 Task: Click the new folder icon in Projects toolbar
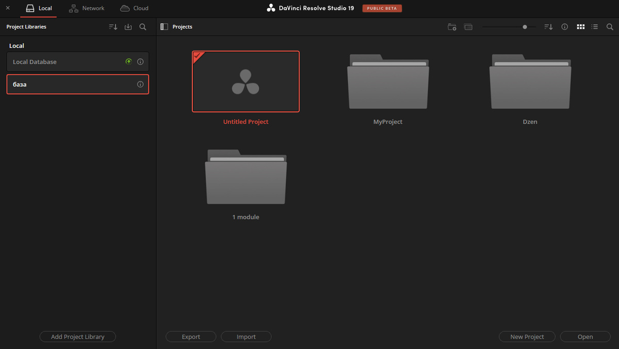point(452,27)
